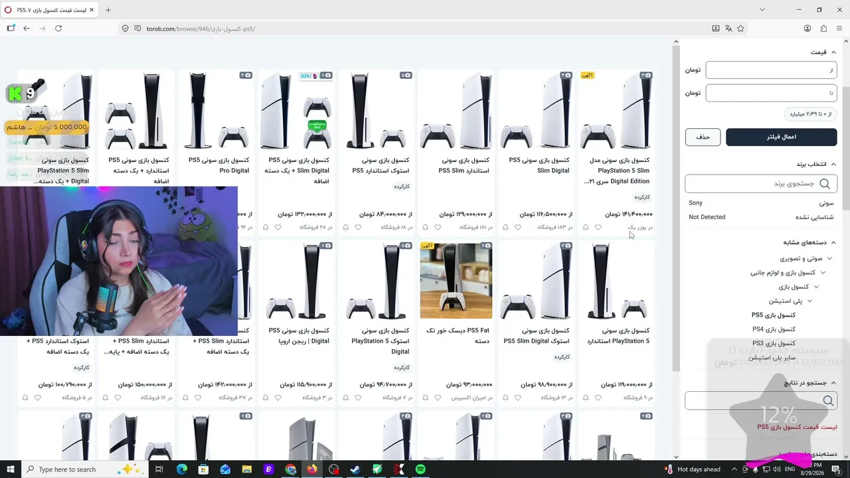Collapse the دسته‌های مشابه categories section
Image resolution: width=850 pixels, height=478 pixels.
coord(833,242)
